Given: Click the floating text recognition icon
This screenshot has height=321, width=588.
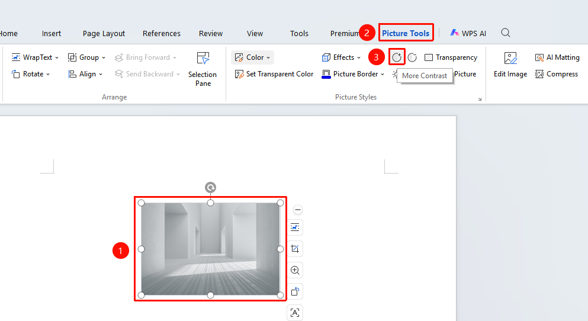Looking at the screenshot, I should 295,313.
